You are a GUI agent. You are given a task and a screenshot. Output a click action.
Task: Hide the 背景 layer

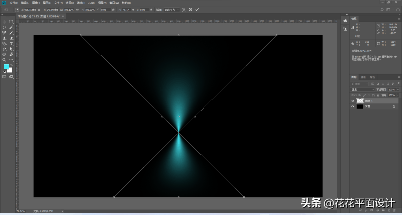click(x=353, y=106)
